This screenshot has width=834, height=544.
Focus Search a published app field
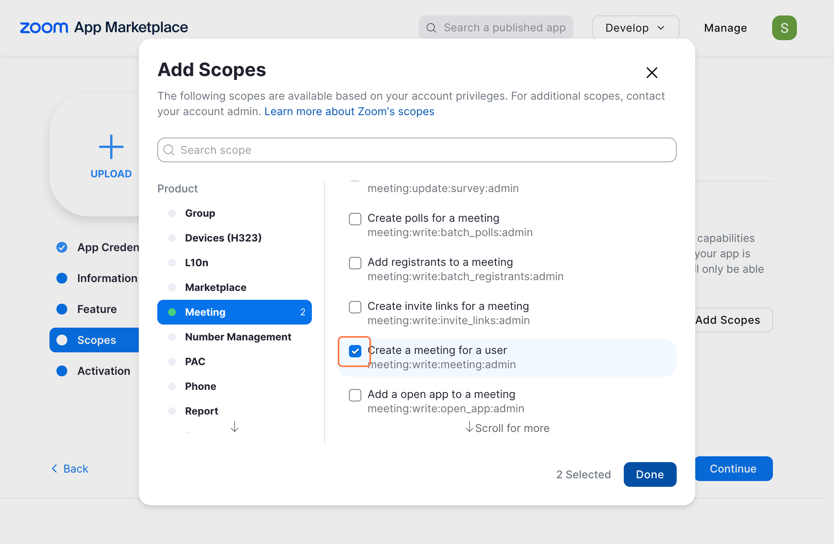[496, 28]
